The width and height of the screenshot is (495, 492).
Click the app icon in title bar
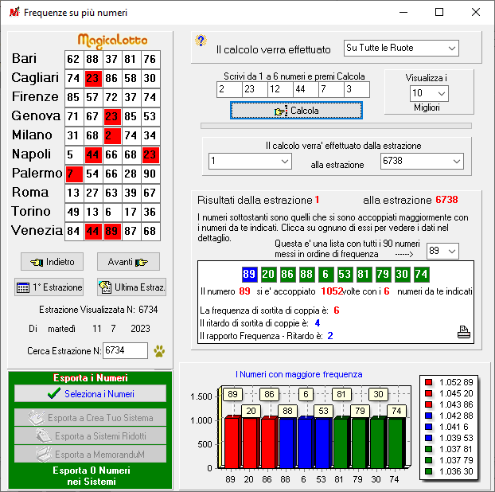pyautogui.click(x=14, y=12)
